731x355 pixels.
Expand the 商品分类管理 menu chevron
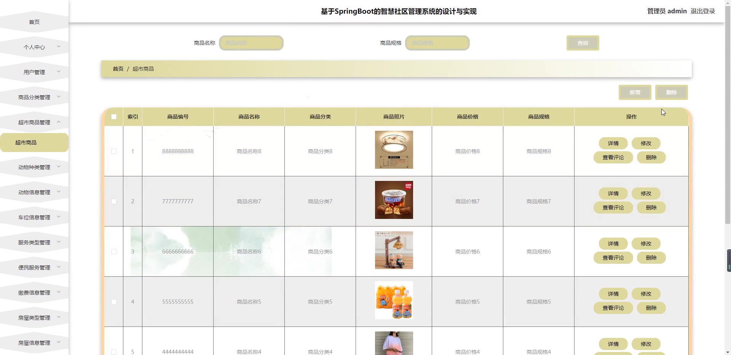click(x=59, y=97)
